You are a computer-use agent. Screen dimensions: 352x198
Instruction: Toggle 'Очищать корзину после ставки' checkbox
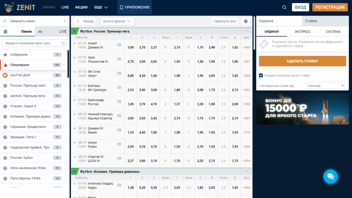[261, 75]
